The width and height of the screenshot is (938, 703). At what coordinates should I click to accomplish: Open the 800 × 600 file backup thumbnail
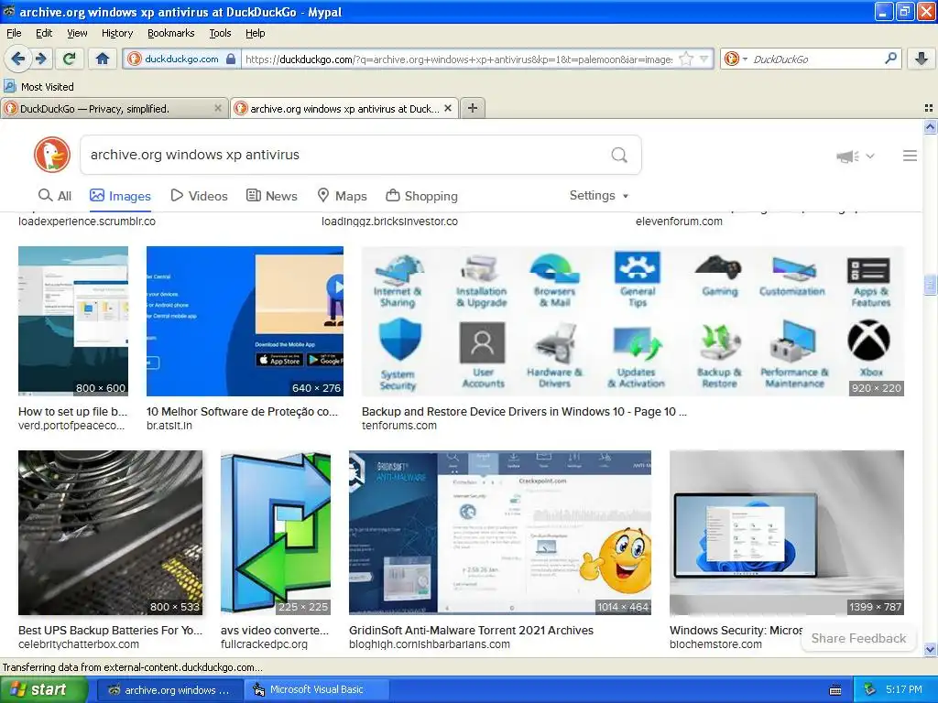(73, 321)
